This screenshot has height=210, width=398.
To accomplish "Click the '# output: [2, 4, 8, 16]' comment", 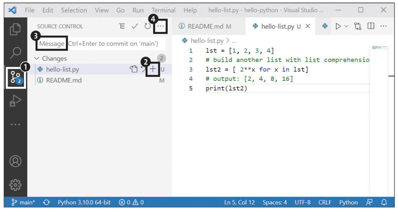I will [x=249, y=79].
